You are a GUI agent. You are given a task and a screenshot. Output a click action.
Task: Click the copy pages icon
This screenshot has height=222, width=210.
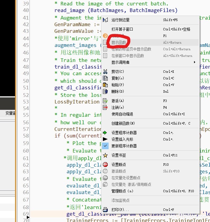[105, 78]
